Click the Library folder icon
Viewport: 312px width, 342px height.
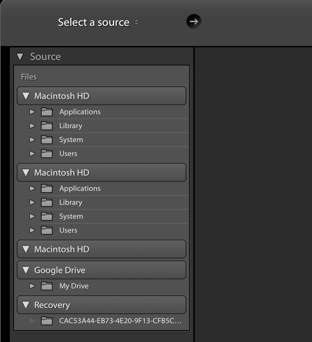[x=46, y=125]
